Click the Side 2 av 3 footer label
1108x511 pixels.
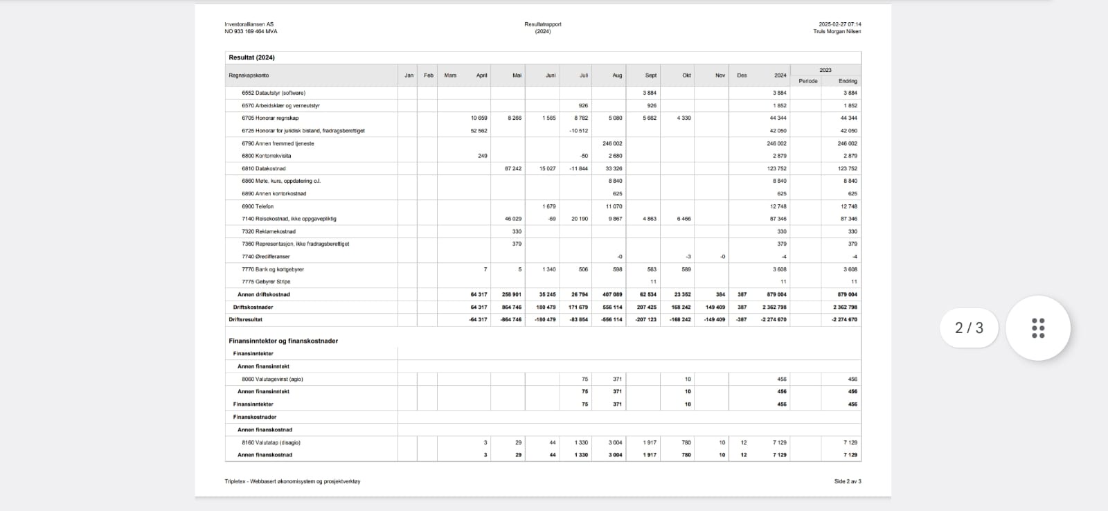(x=848, y=481)
